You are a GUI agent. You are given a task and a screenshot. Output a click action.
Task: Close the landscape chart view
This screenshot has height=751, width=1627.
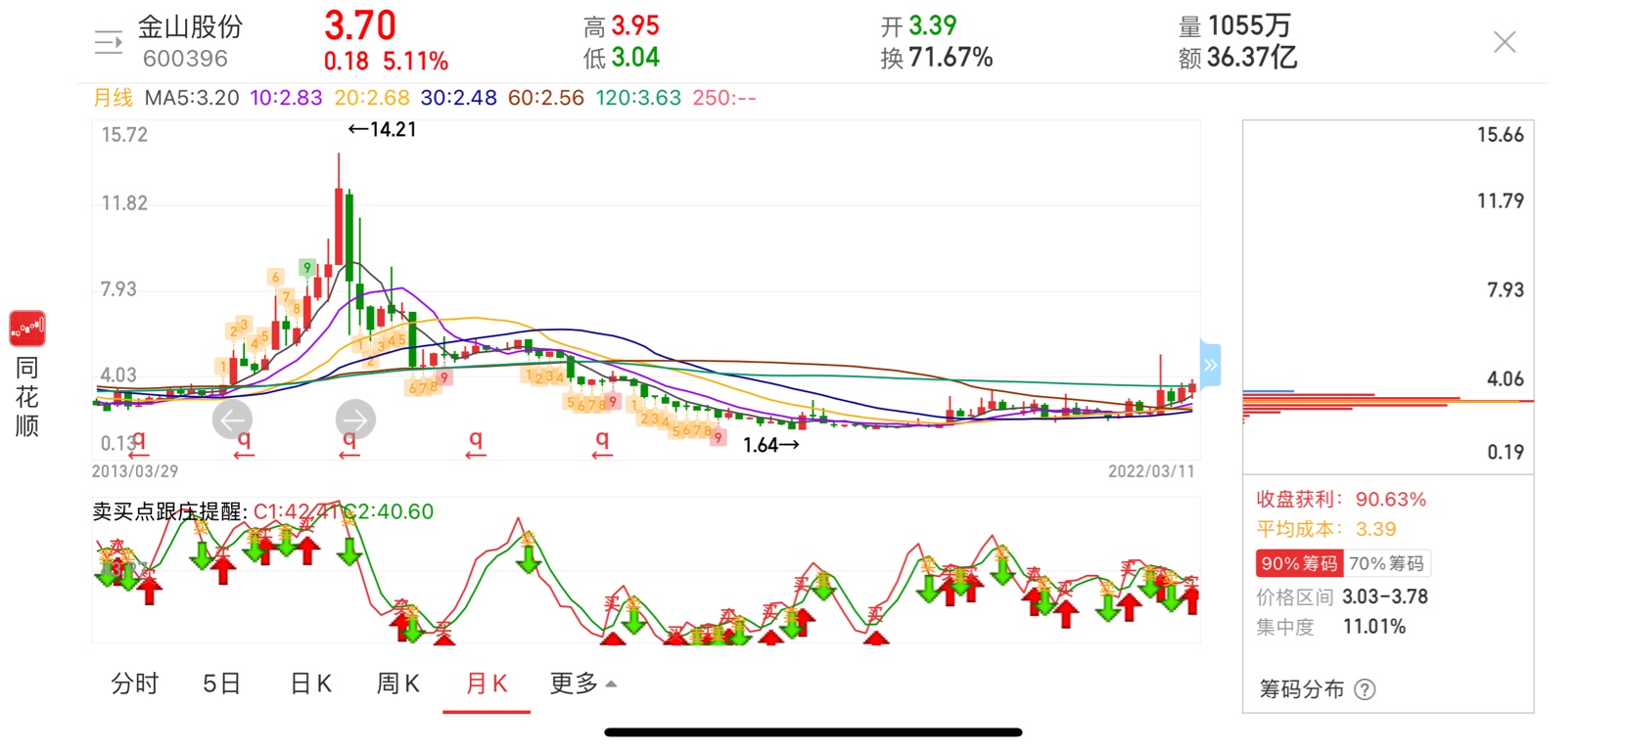pos(1505,42)
